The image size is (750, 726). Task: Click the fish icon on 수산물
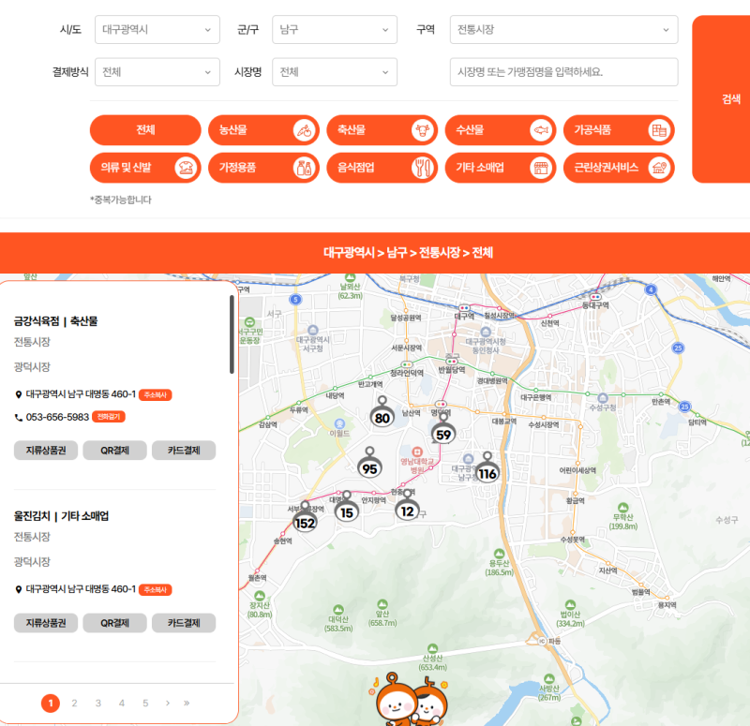click(541, 130)
